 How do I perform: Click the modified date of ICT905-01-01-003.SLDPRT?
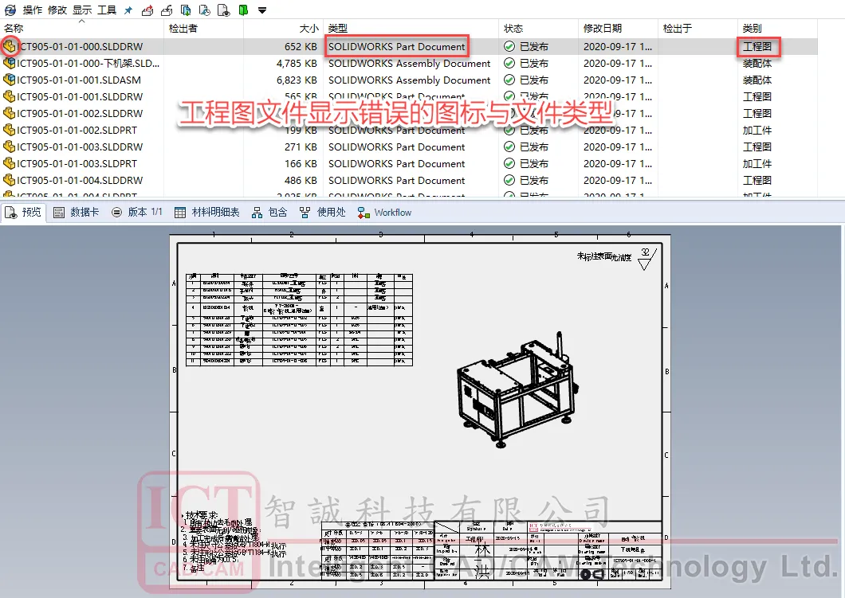point(618,163)
